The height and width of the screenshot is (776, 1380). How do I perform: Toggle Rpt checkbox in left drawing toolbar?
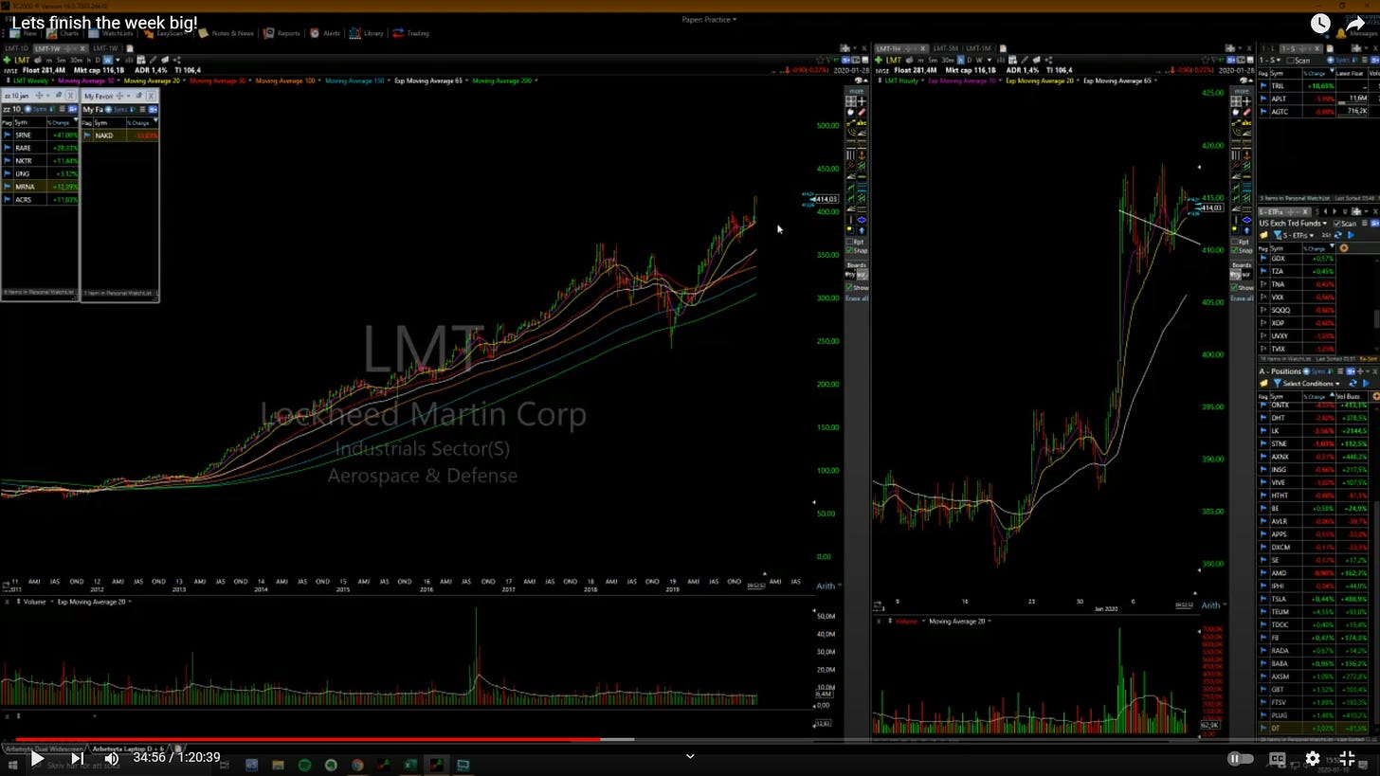849,242
